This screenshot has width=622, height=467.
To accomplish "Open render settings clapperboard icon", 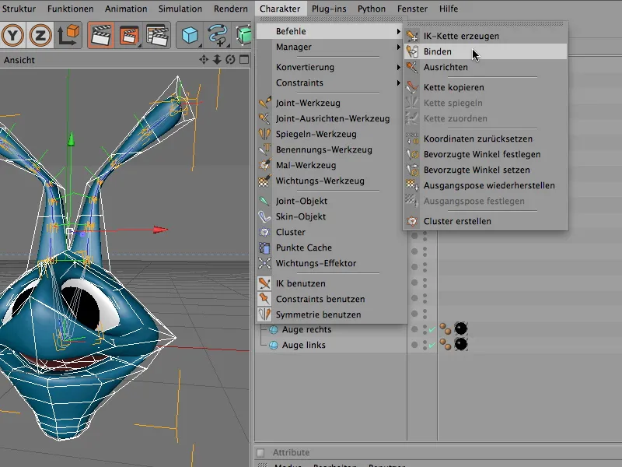I will pyautogui.click(x=157, y=35).
